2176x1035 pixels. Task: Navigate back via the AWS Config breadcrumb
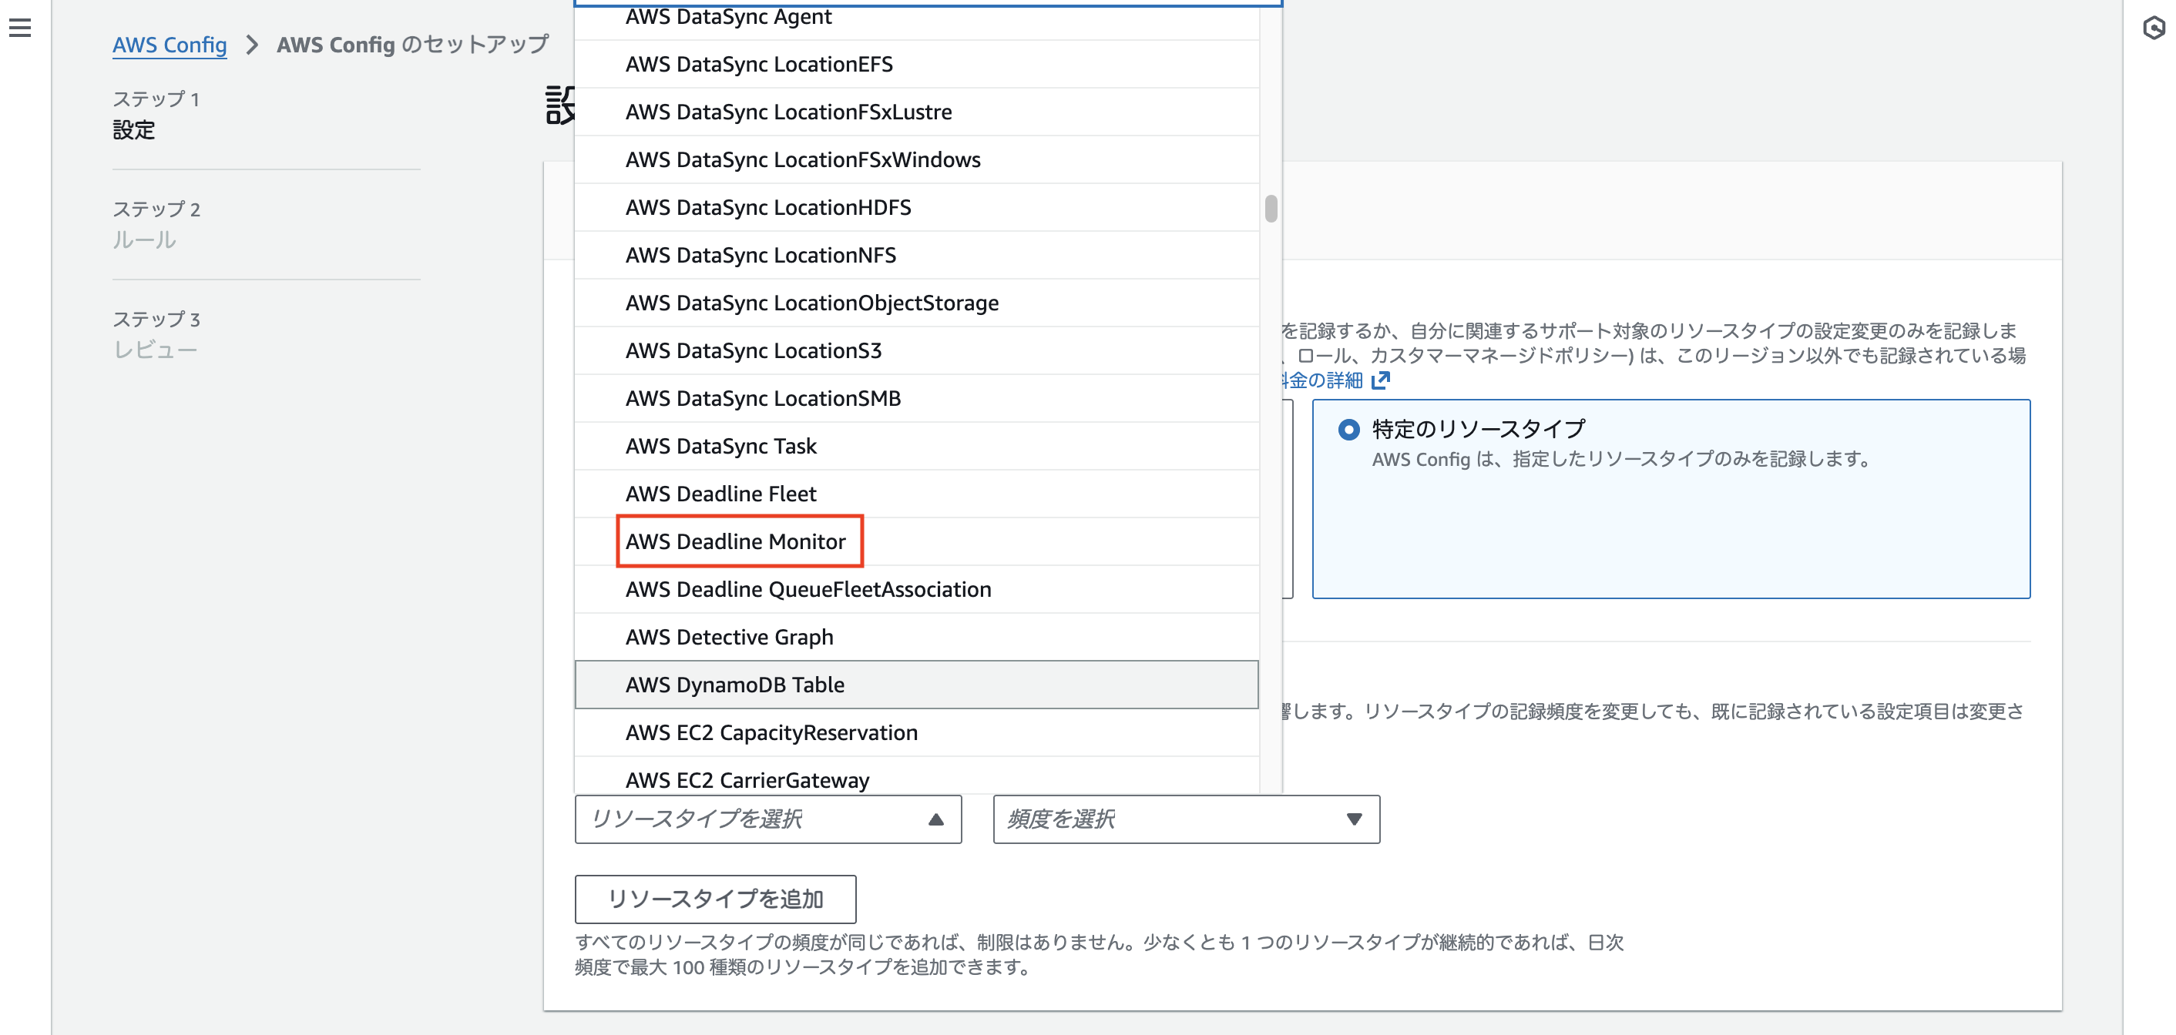click(x=169, y=45)
